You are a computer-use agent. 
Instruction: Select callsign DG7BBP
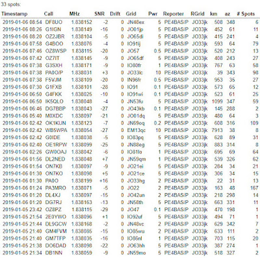tap(55, 109)
